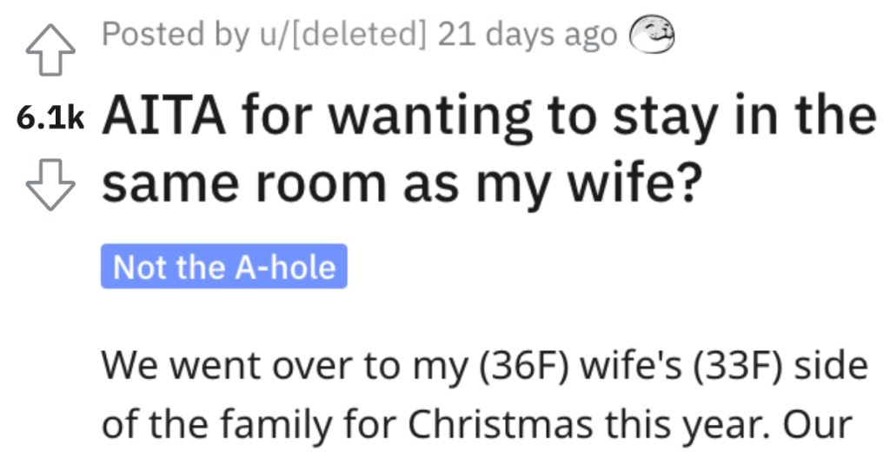The image size is (890, 465).
Task: Click "(33F)" in the post body
Action: pyautogui.click(x=738, y=366)
